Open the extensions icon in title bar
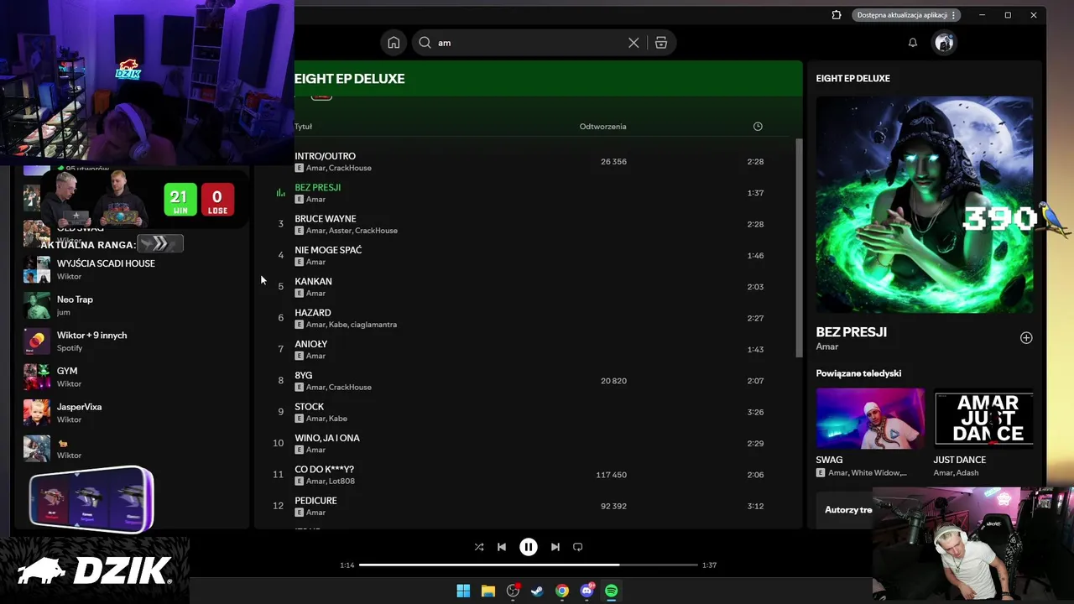The width and height of the screenshot is (1074, 604). pos(837,15)
